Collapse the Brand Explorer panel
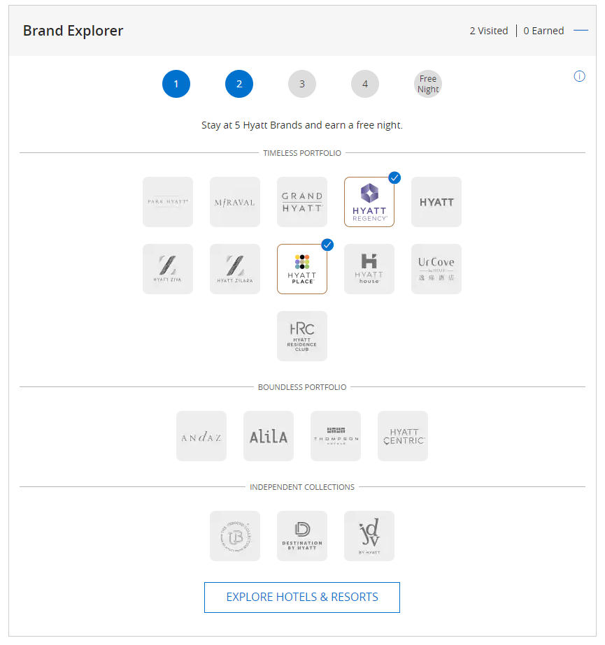 coord(581,31)
